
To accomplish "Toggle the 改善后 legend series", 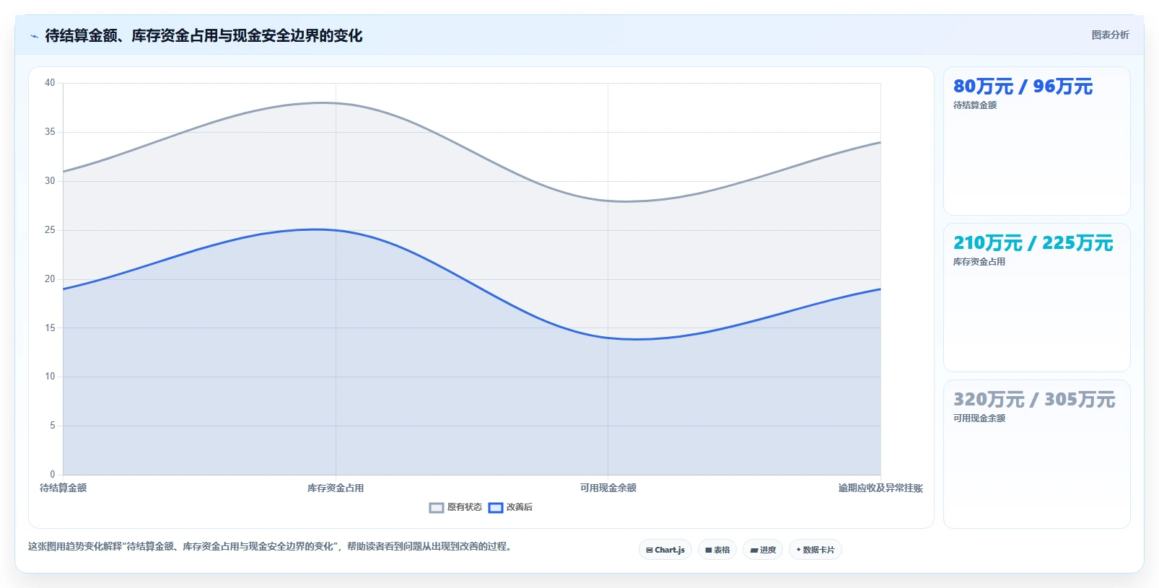I will [x=510, y=507].
